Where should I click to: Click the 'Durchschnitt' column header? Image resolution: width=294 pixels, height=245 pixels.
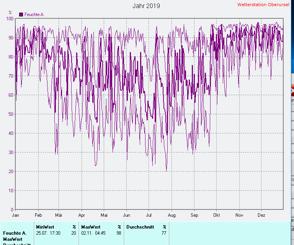(140, 227)
